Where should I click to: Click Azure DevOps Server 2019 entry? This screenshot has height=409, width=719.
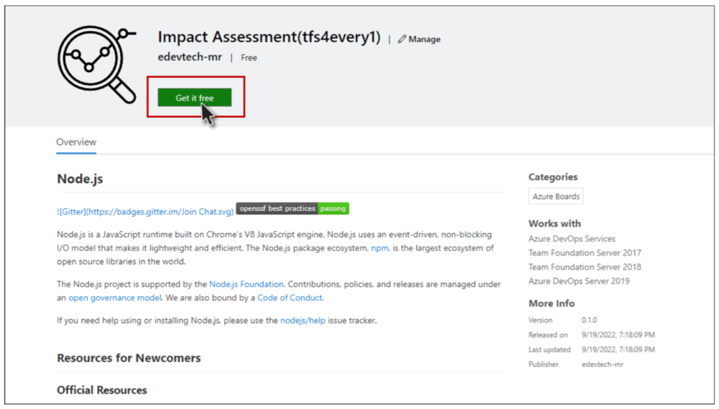click(x=579, y=281)
